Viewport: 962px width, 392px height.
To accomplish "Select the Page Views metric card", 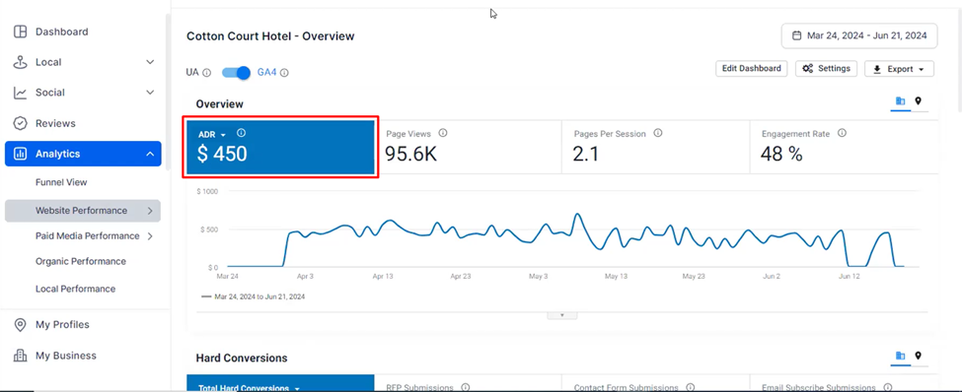I will pos(468,147).
